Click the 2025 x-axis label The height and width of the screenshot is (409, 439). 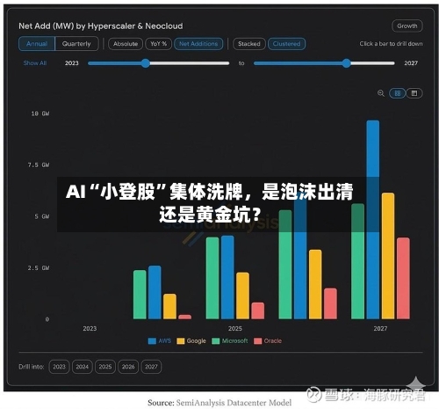point(235,329)
